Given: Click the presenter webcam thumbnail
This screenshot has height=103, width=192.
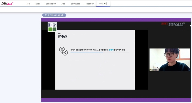Looking at the screenshot, I should pyautogui.click(x=170, y=60).
